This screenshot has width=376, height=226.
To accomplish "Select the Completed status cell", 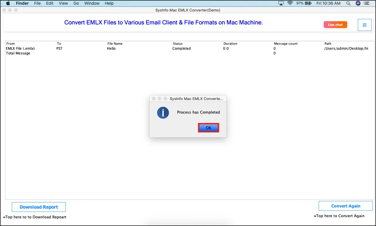I will pos(182,49).
